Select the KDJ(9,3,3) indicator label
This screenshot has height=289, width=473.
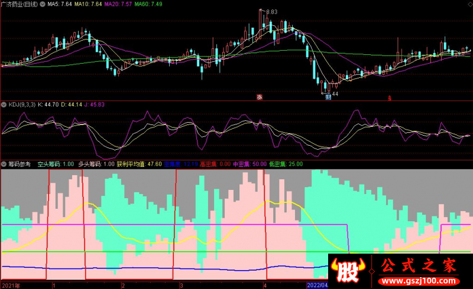pyautogui.click(x=22, y=105)
